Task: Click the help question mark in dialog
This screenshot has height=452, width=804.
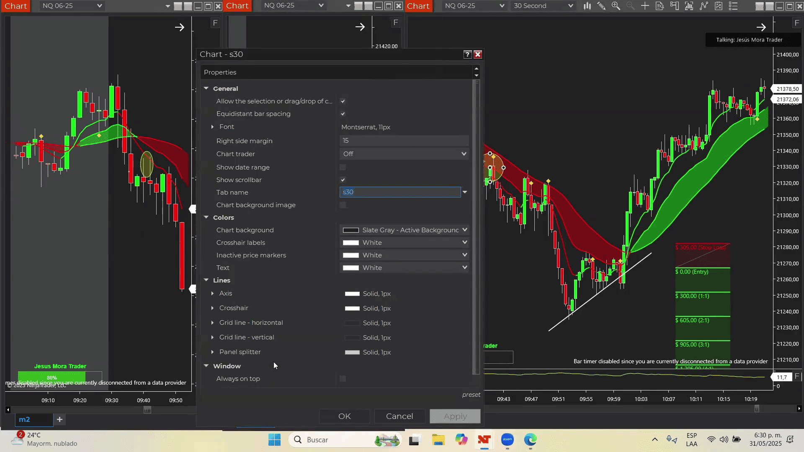Action: [467, 54]
